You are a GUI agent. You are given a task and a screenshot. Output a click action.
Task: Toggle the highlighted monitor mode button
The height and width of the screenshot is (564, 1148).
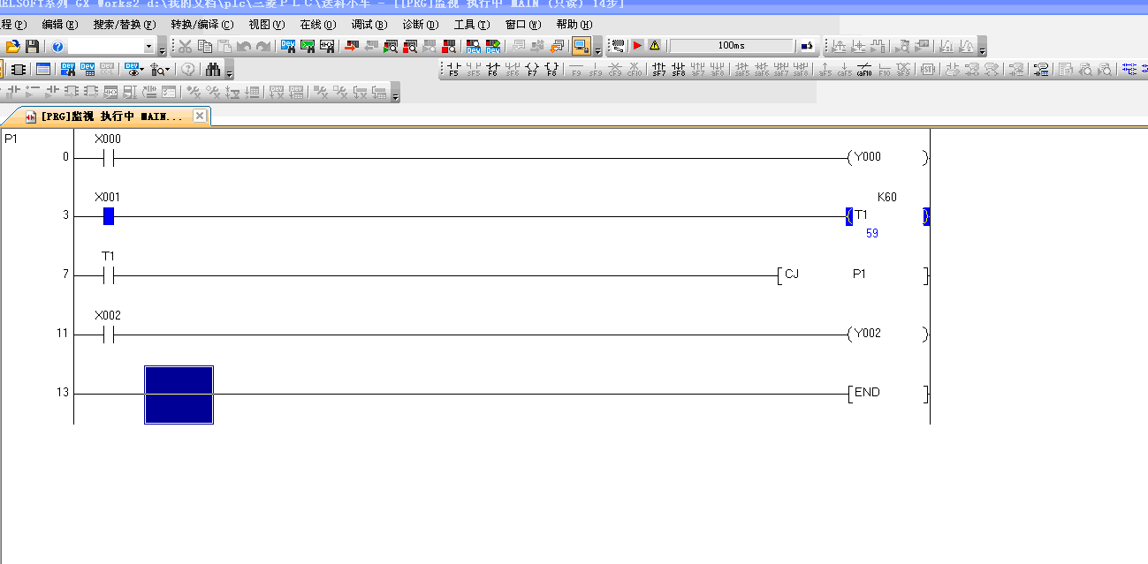[x=581, y=46]
